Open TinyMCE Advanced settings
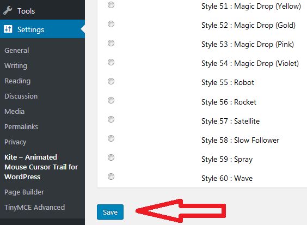Screen dimensions: 307x225 pos(34,207)
